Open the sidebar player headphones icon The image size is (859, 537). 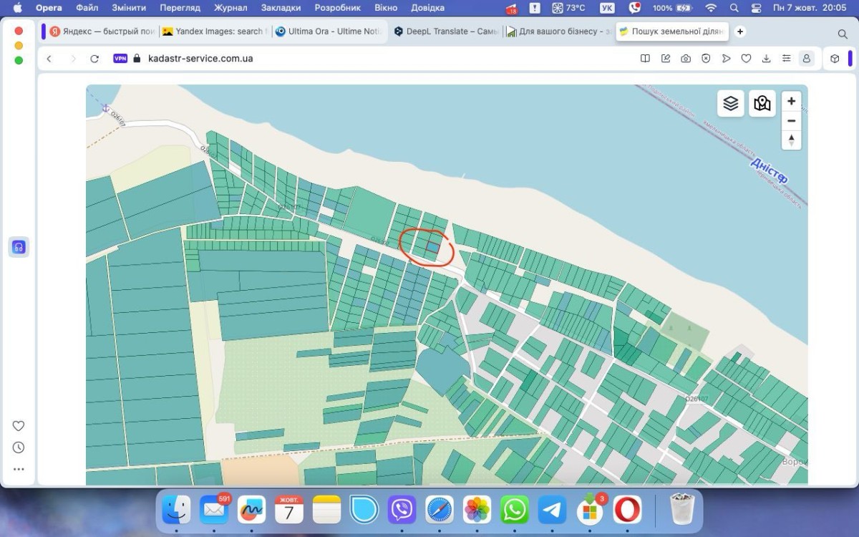(19, 247)
